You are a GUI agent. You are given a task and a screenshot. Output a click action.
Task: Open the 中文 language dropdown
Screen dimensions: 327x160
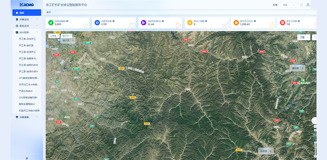click(x=288, y=5)
